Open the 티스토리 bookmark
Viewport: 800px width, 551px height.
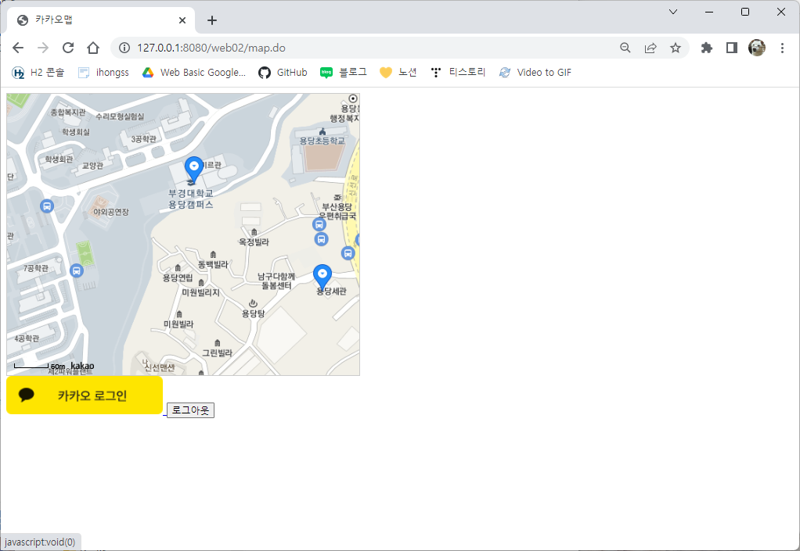(458, 73)
